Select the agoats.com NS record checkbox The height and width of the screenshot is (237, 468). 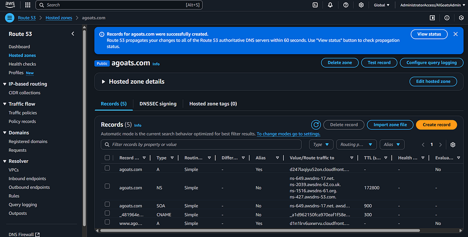point(107,186)
